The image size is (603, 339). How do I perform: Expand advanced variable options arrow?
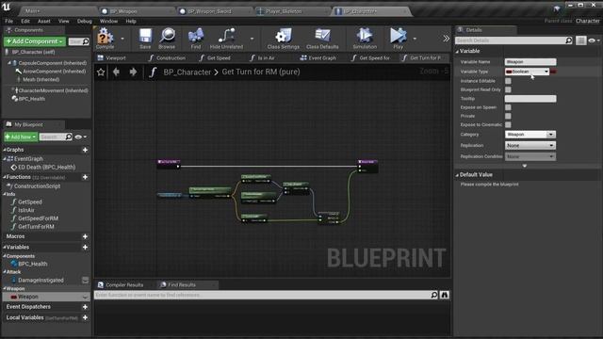click(x=525, y=166)
